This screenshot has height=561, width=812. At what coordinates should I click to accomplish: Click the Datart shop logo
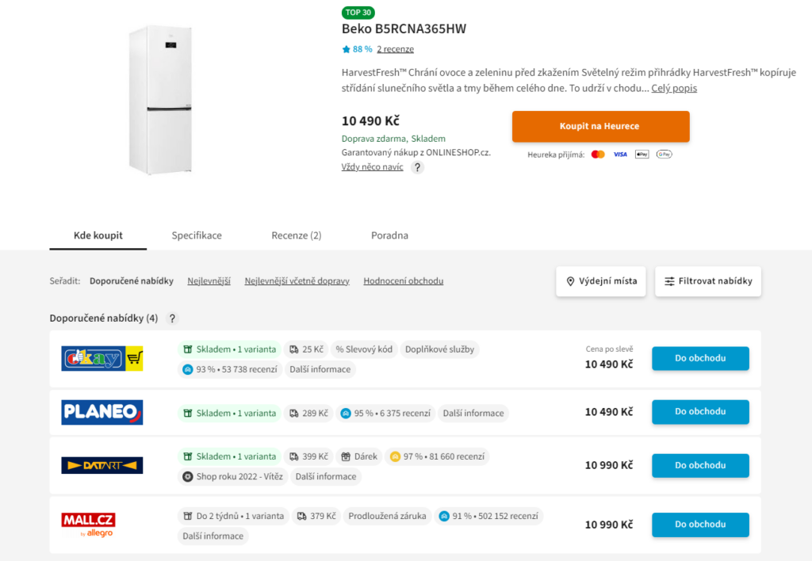102,465
